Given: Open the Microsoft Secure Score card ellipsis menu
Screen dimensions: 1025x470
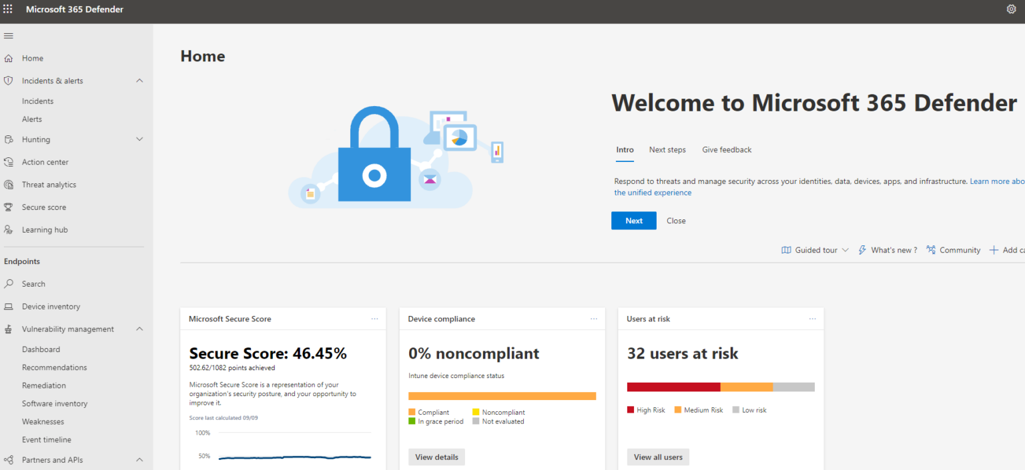Looking at the screenshot, I should tap(375, 319).
